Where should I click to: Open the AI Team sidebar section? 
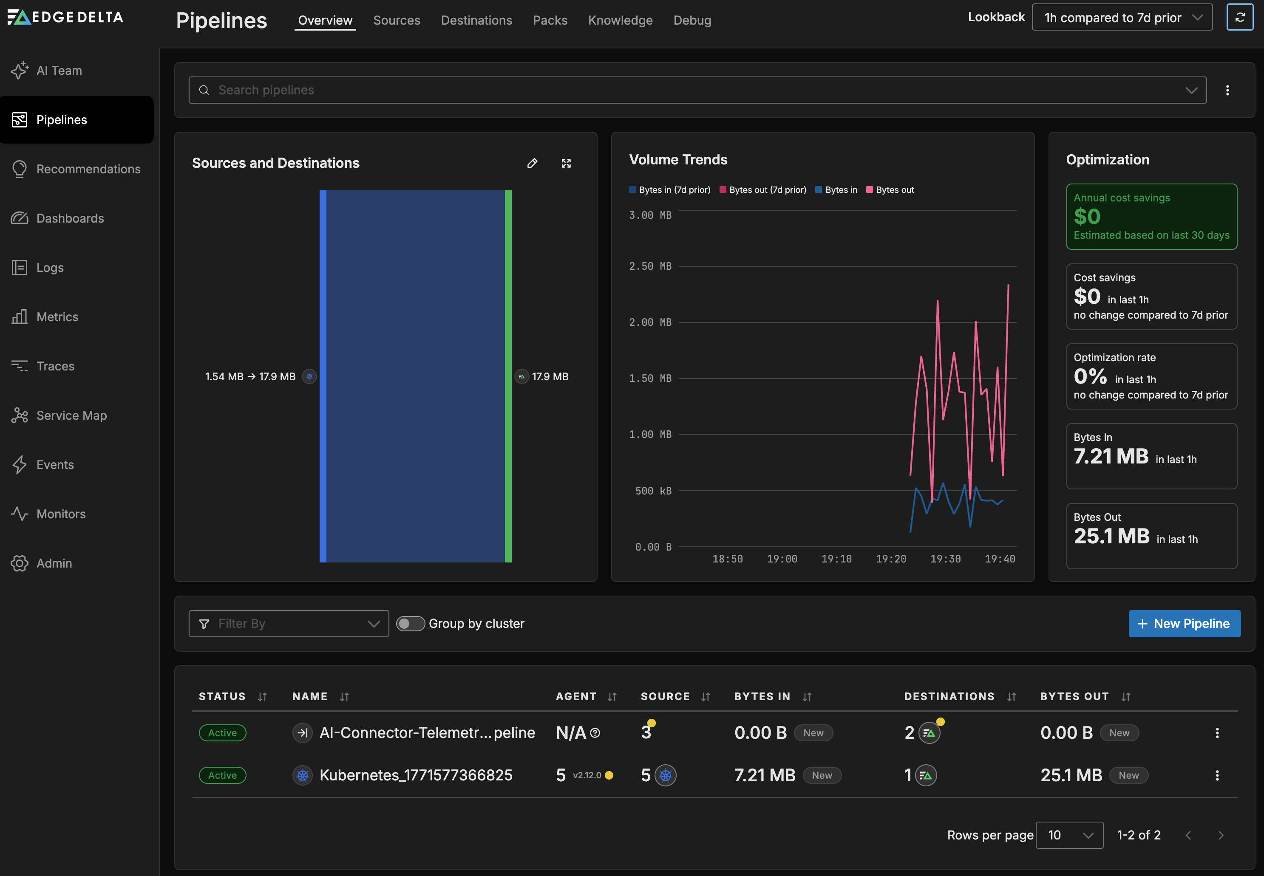click(59, 70)
